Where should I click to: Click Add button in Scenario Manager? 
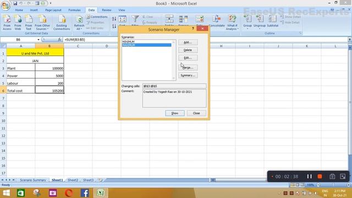(x=188, y=42)
